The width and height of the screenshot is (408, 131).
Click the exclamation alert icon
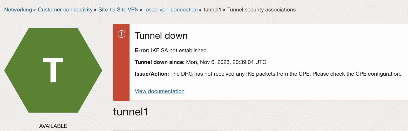(121, 34)
